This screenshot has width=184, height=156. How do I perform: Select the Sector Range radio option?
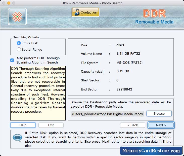[19, 49]
